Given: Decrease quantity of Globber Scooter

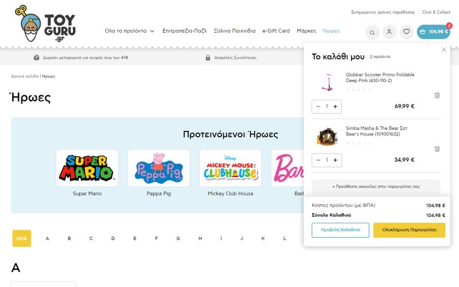Looking at the screenshot, I should click(x=318, y=107).
